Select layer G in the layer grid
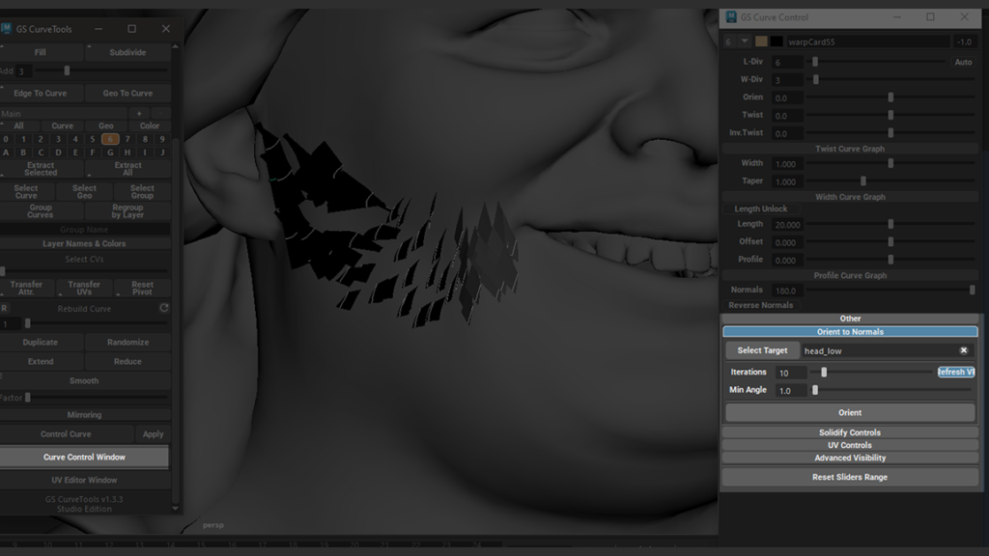989x556 pixels. [110, 153]
